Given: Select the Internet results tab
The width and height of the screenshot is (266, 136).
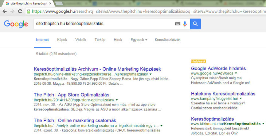Looking at the screenshot, I should tap(42, 40).
